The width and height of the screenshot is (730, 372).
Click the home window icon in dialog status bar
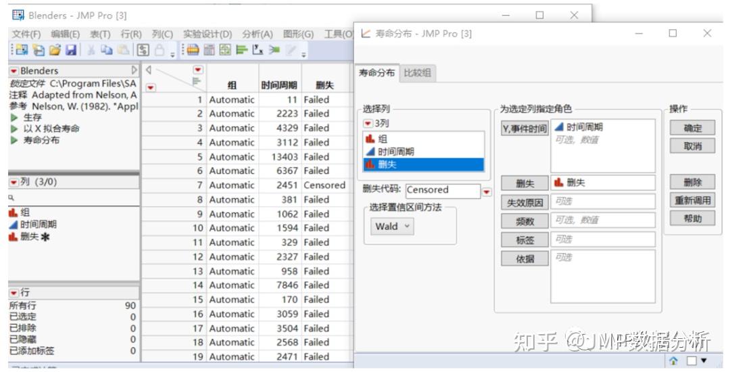pyautogui.click(x=673, y=361)
